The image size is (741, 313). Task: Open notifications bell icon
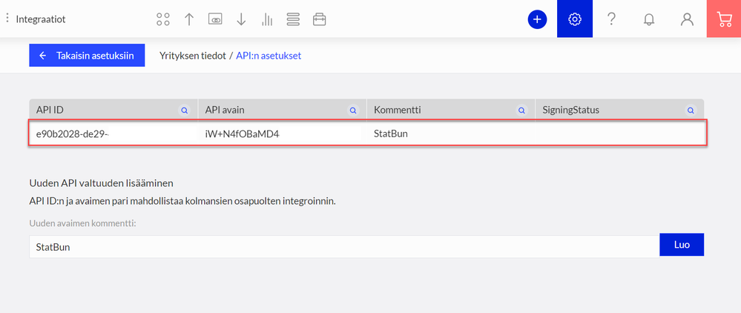point(649,19)
